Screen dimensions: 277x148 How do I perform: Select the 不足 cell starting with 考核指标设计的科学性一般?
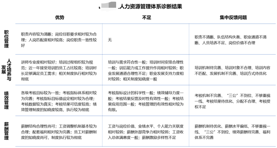click(146, 99)
